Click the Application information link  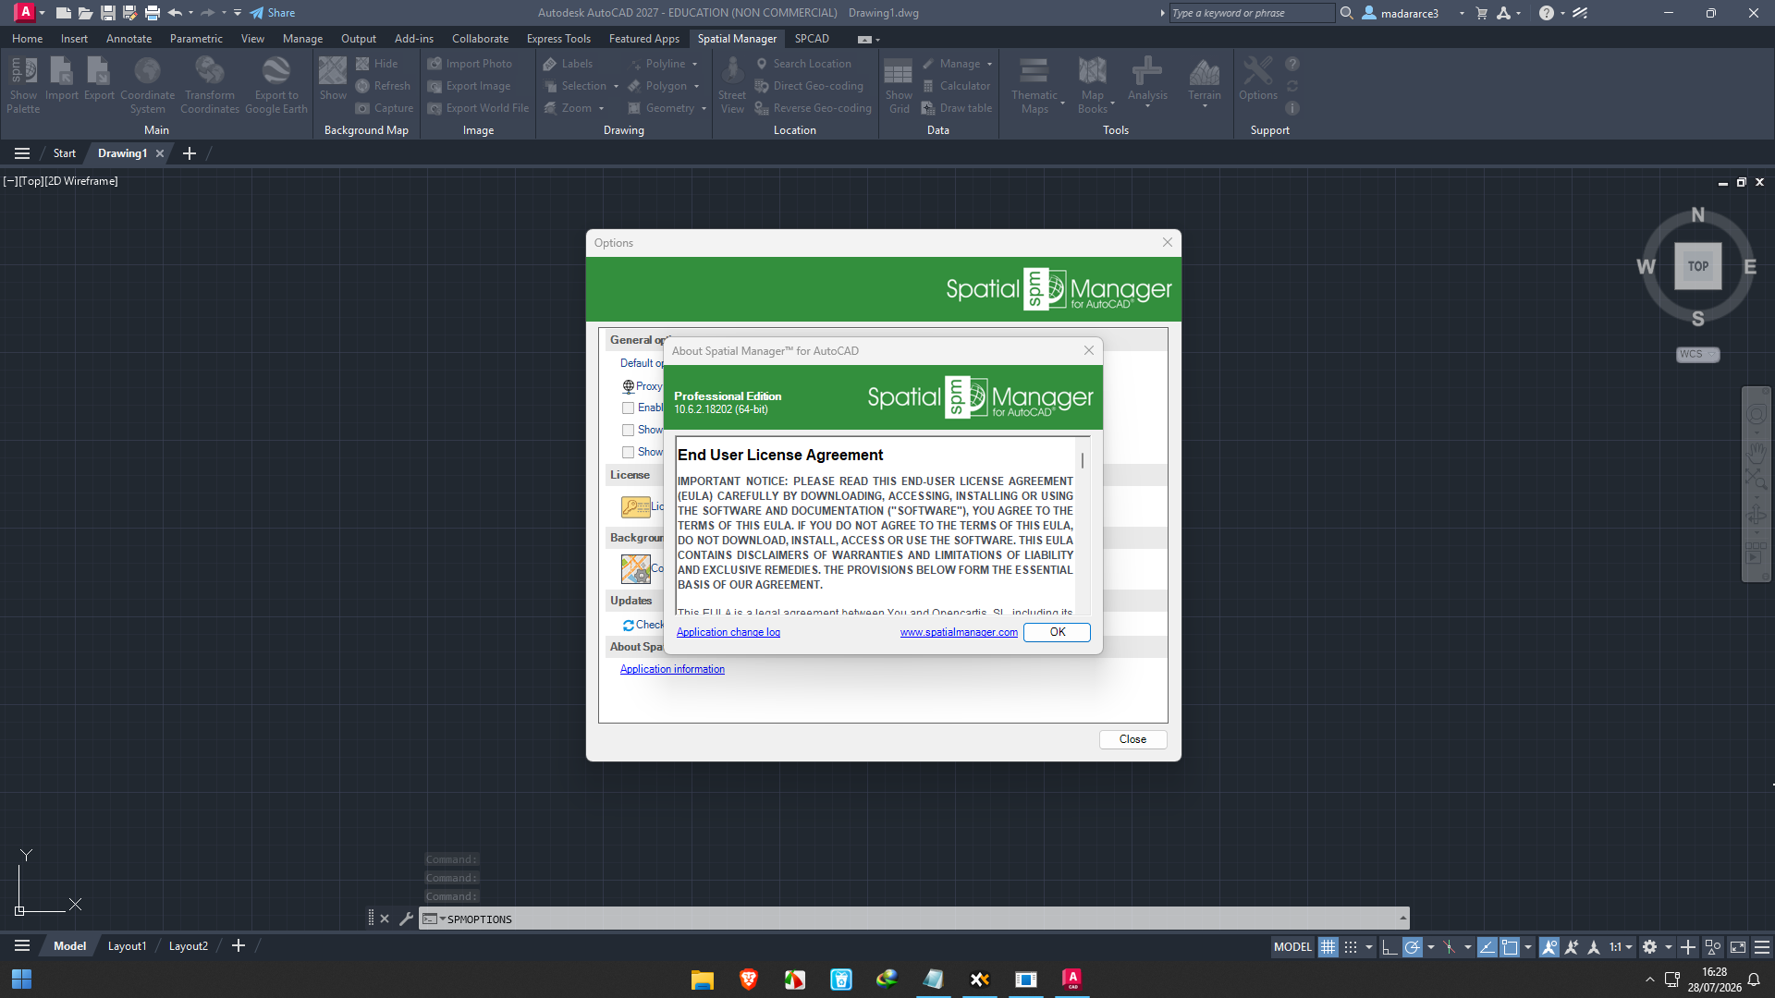click(x=672, y=669)
